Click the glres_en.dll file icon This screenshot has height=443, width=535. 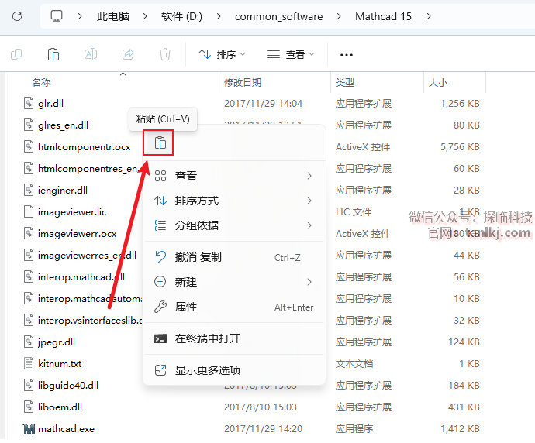[x=29, y=125]
